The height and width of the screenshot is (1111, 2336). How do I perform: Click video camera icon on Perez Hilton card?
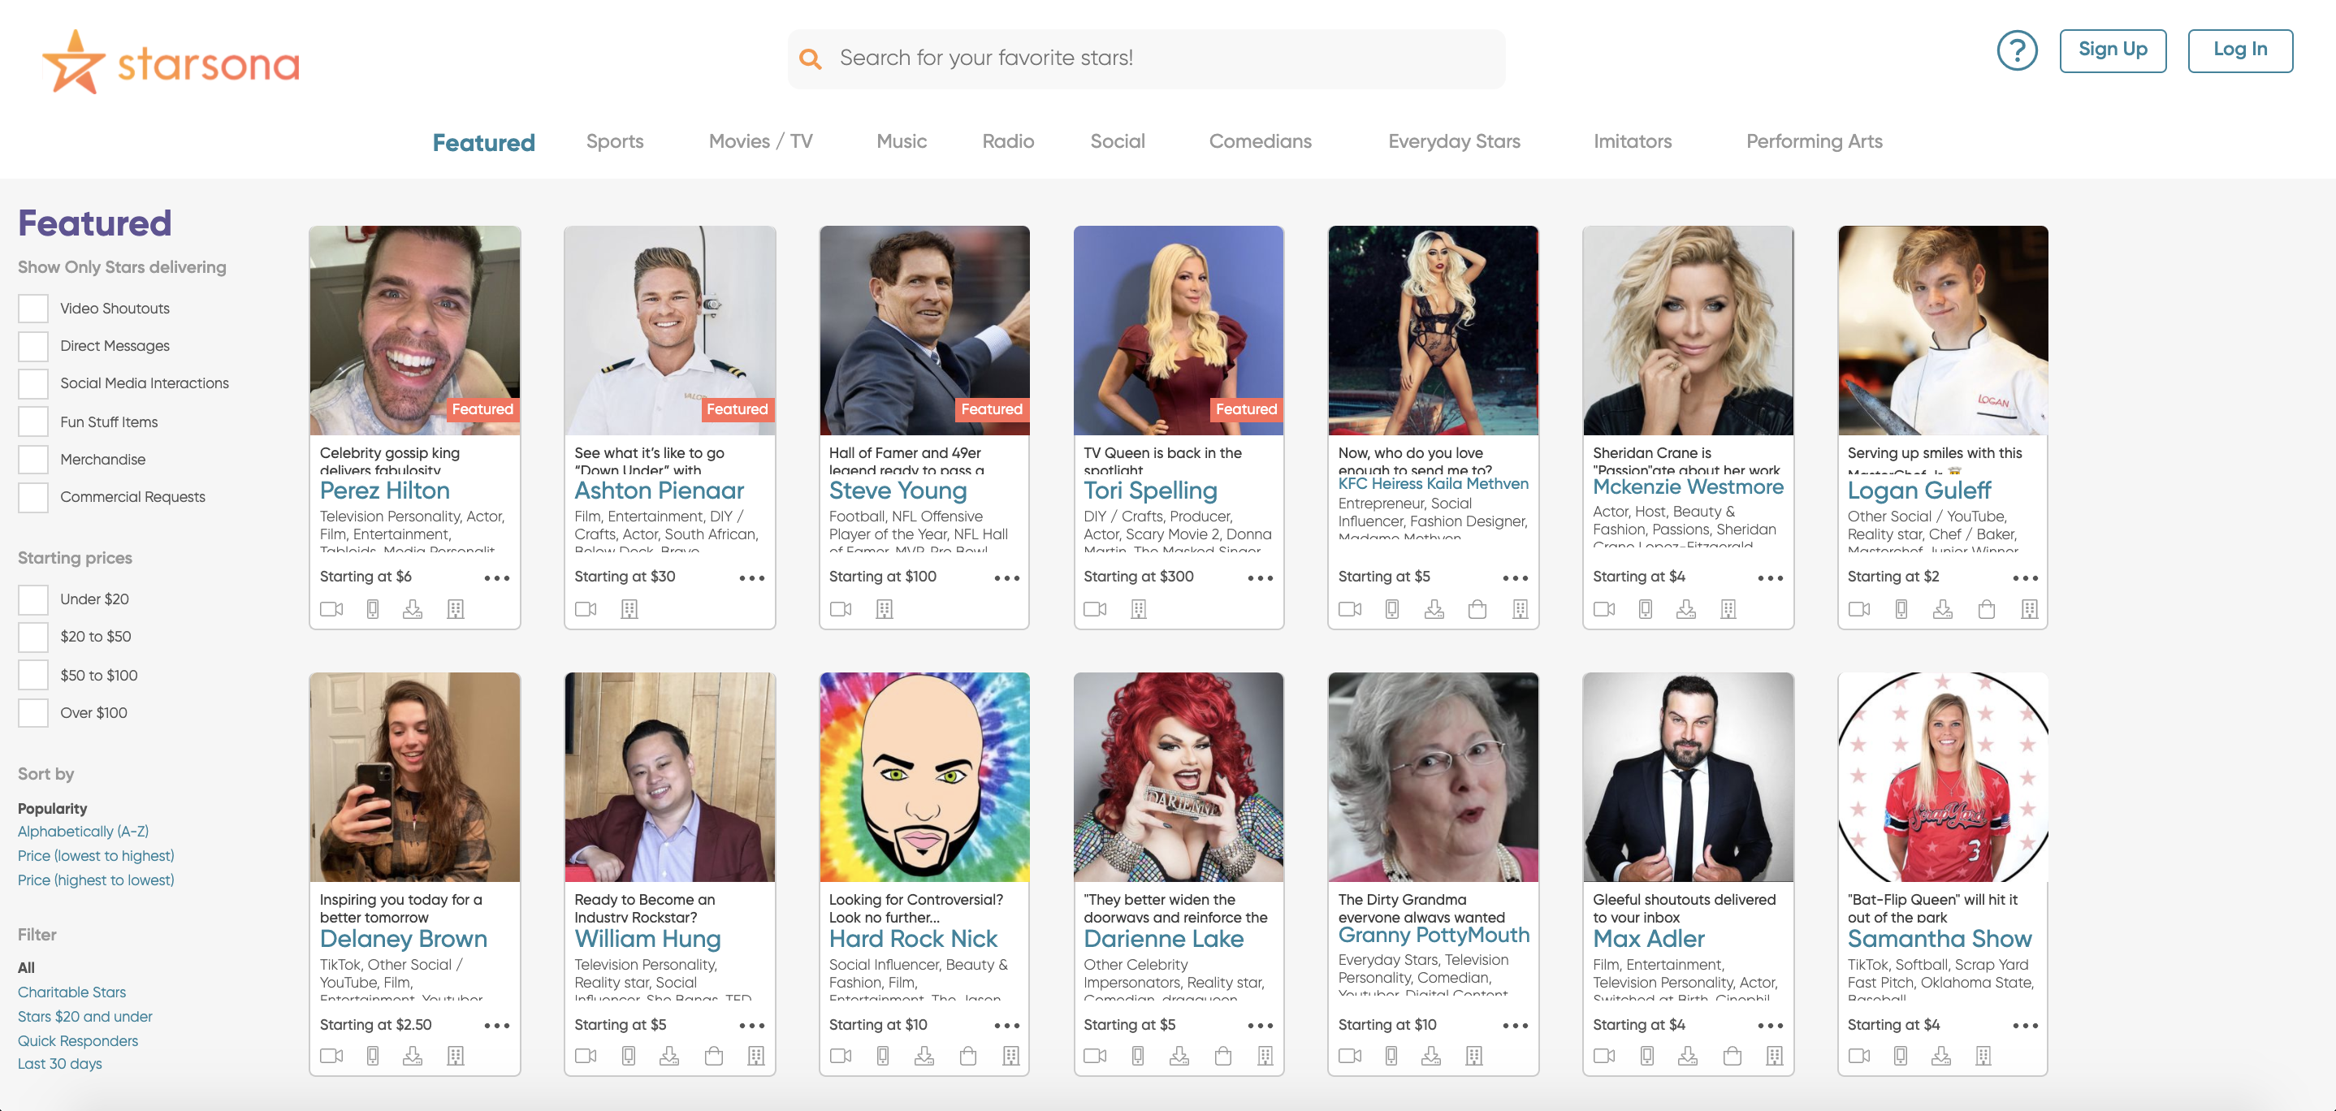pos(331,609)
